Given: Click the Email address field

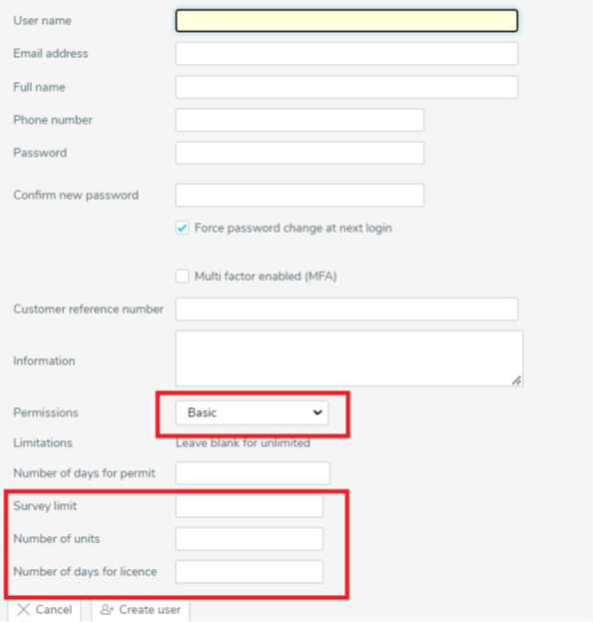Looking at the screenshot, I should (346, 54).
